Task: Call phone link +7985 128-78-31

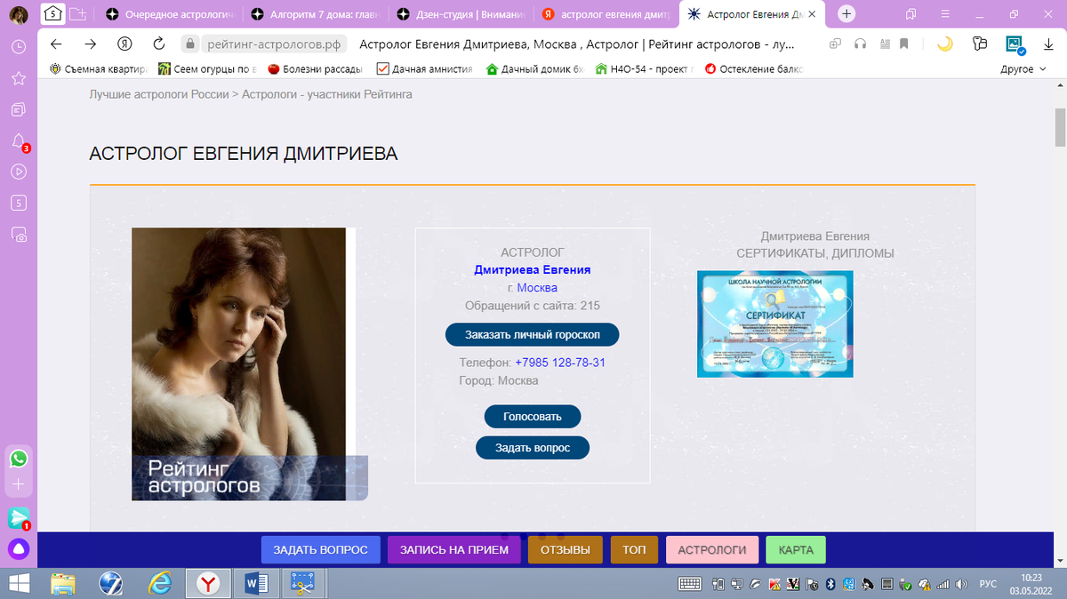Action: coord(558,363)
